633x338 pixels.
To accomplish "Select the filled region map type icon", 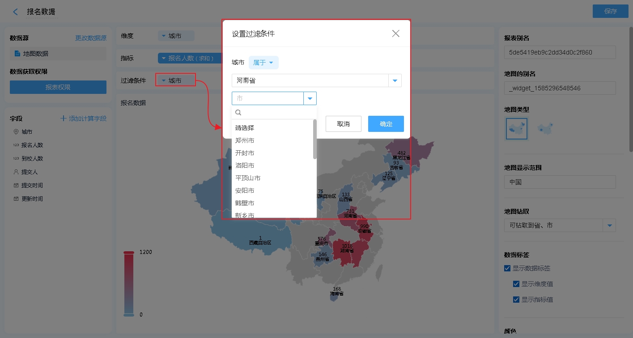I will pyautogui.click(x=516, y=129).
